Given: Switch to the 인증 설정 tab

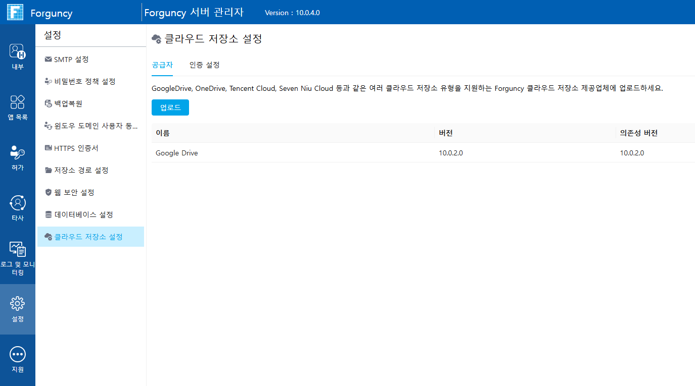Looking at the screenshot, I should click(205, 65).
